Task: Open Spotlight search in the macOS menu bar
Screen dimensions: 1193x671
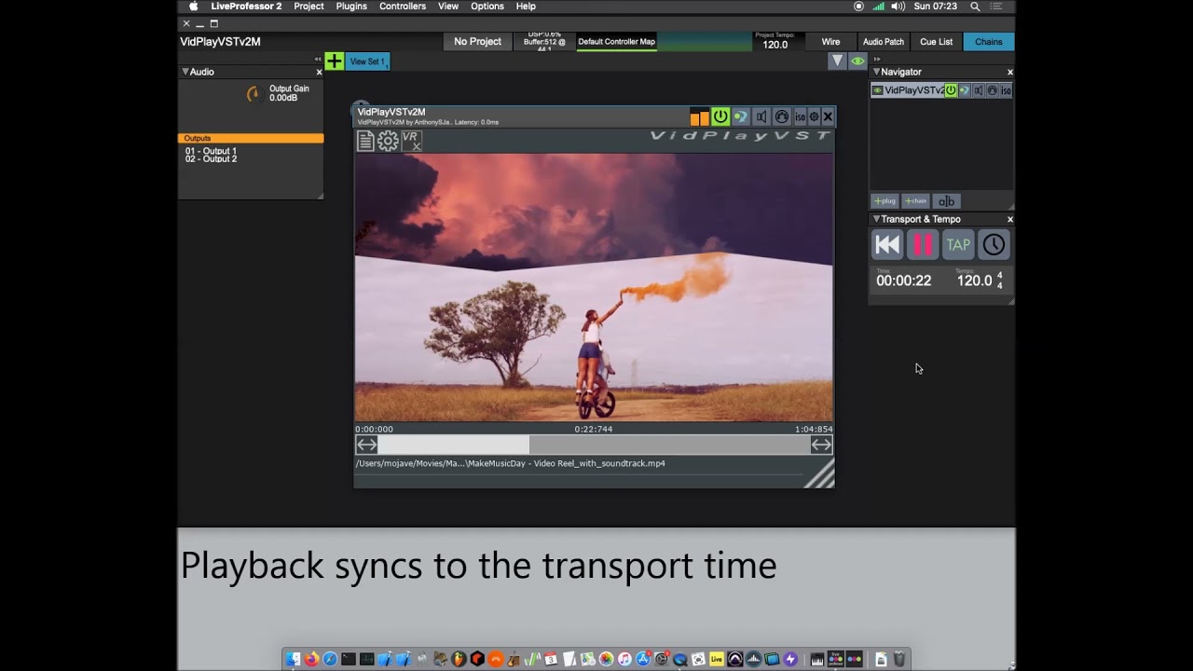Action: click(x=975, y=7)
